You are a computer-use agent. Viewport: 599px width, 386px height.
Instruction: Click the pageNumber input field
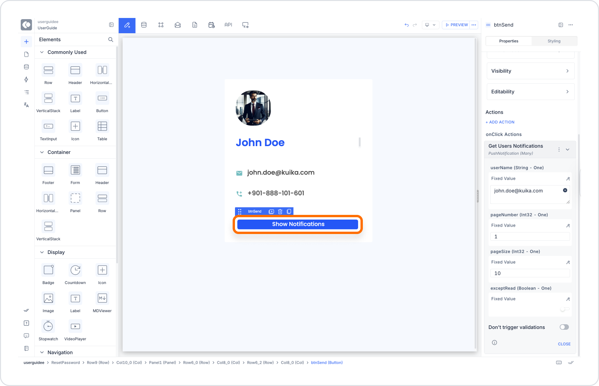530,237
